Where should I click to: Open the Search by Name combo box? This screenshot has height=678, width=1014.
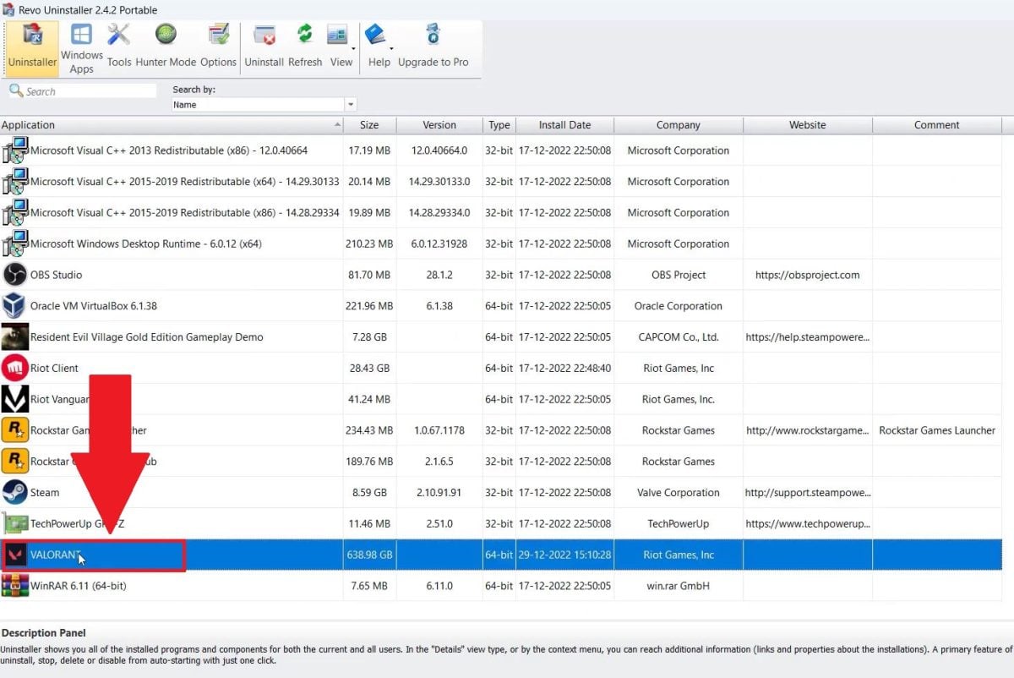tap(264, 105)
